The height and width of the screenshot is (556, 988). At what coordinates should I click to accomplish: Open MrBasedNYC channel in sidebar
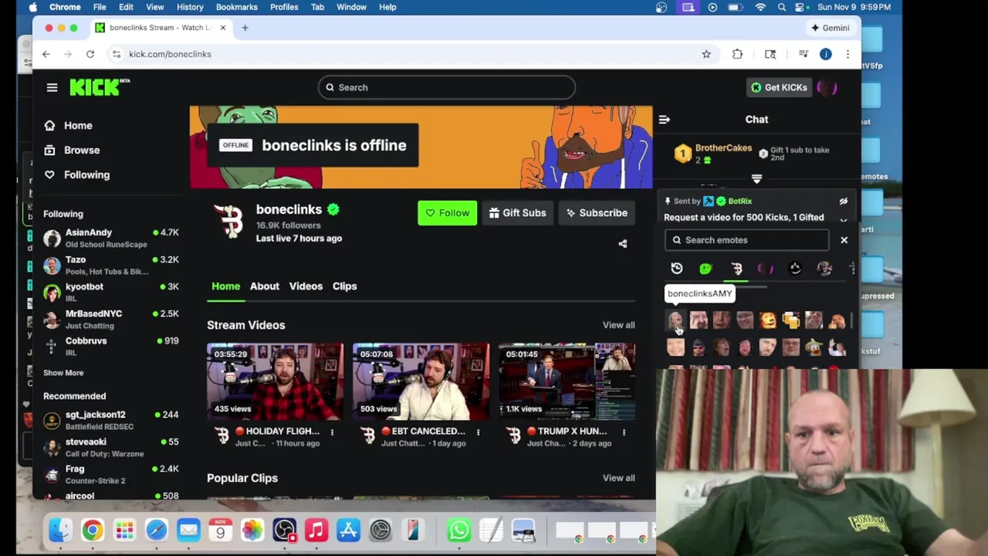(111, 319)
